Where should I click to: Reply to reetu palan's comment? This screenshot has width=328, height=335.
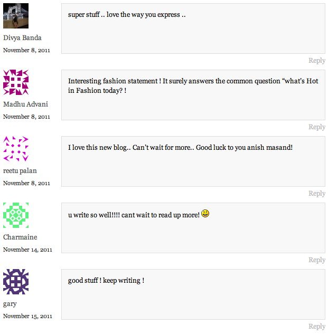coord(316,194)
